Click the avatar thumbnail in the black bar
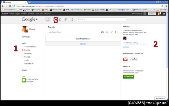Image resolution: width=169 pixels, height=106 pixels. click(159, 14)
